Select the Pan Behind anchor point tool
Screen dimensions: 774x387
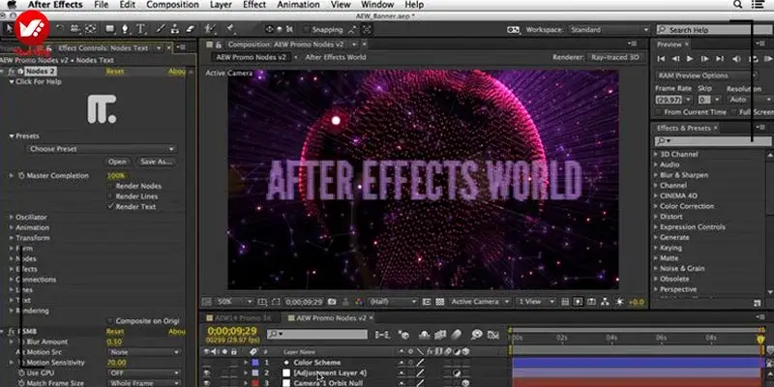tap(90, 29)
